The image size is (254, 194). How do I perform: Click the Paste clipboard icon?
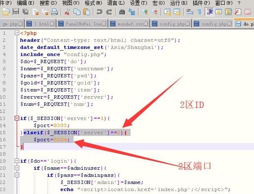click(x=86, y=12)
